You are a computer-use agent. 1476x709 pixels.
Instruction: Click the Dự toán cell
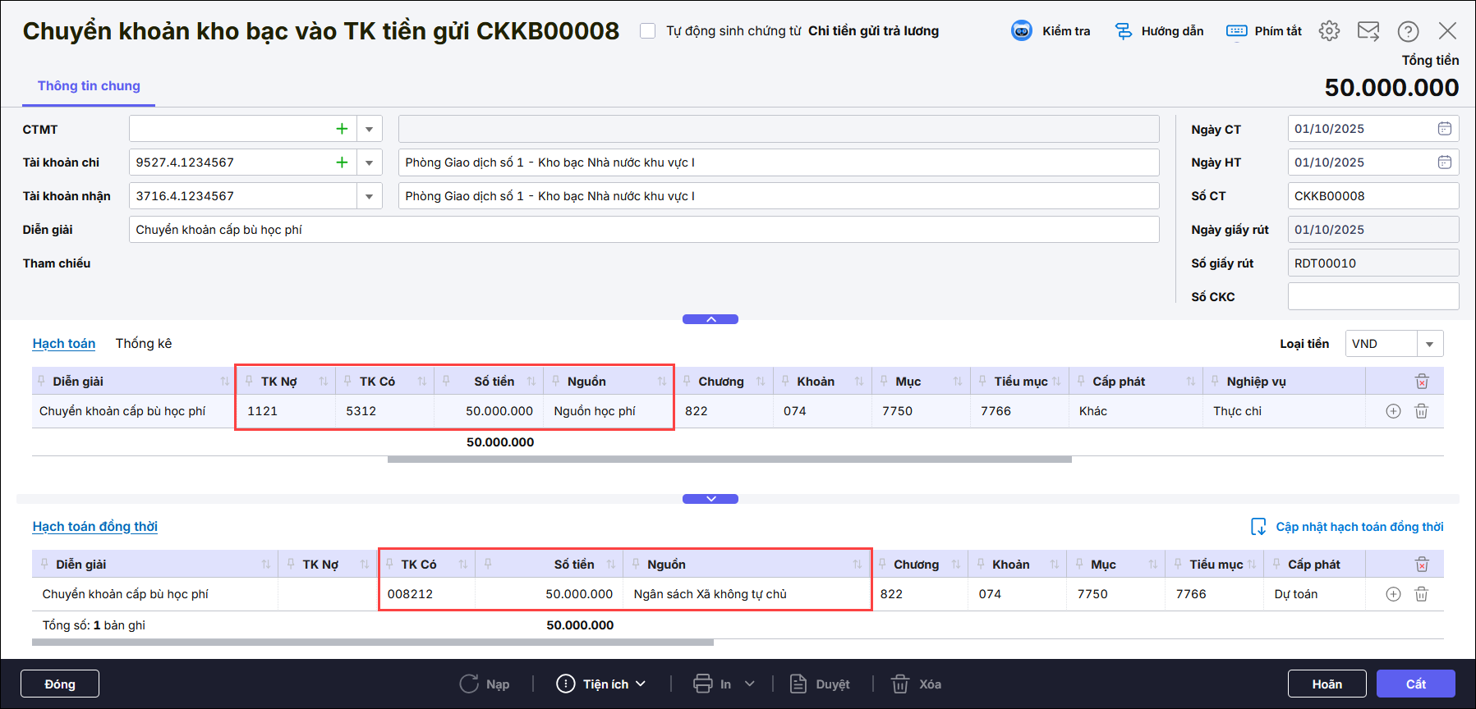pyautogui.click(x=1313, y=594)
